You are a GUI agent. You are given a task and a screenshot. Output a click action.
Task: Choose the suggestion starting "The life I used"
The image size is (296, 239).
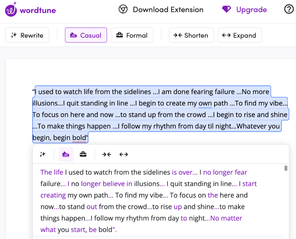pos(149,201)
